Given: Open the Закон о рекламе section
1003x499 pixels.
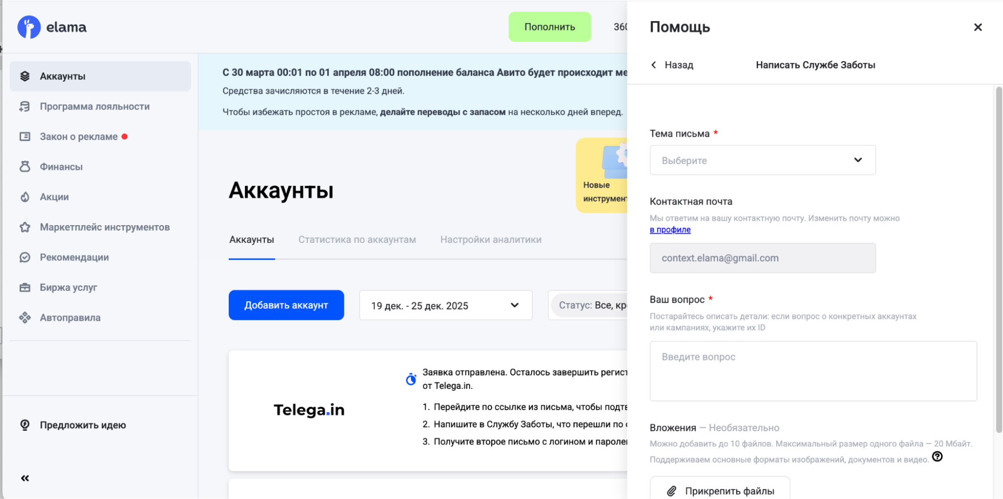Looking at the screenshot, I should [x=79, y=136].
